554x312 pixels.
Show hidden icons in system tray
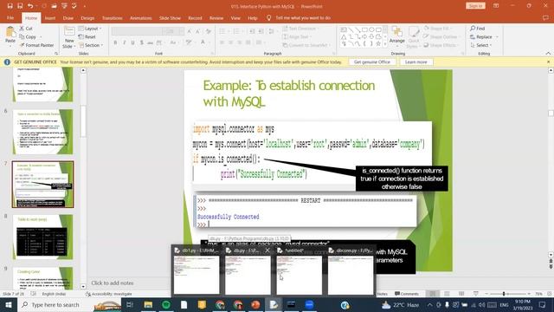pos(429,304)
